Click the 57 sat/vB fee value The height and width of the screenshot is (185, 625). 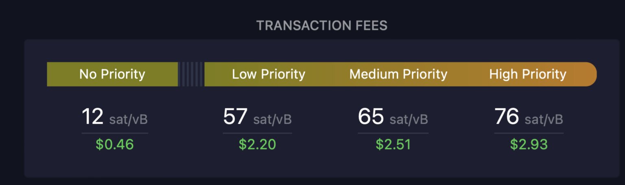point(257,117)
